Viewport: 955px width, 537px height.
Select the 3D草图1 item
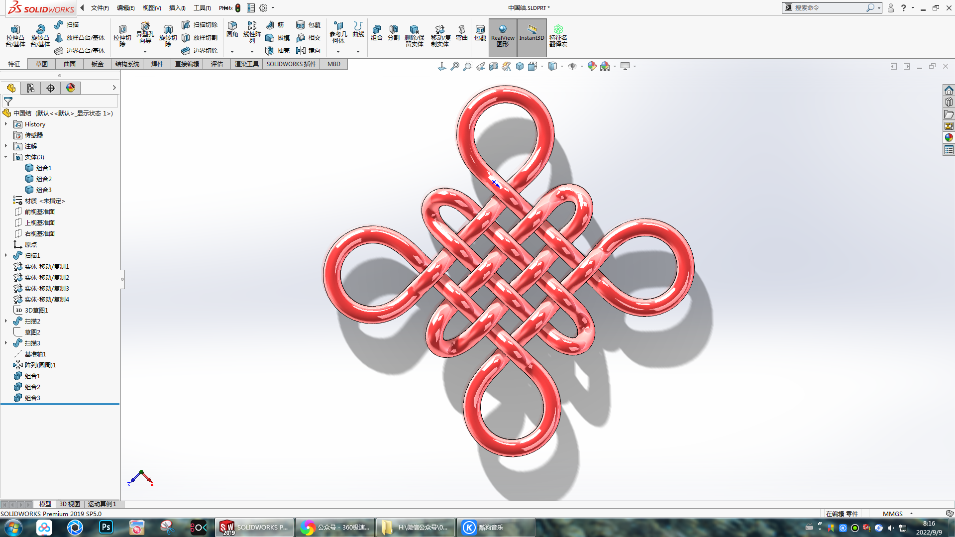[x=31, y=310]
